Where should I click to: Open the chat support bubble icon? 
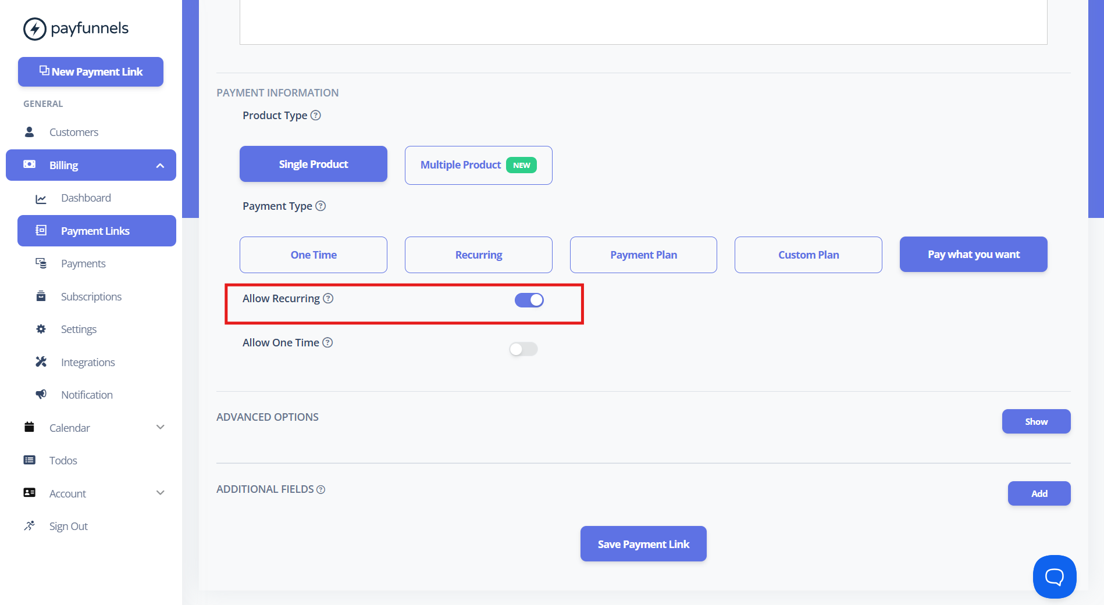pos(1055,577)
